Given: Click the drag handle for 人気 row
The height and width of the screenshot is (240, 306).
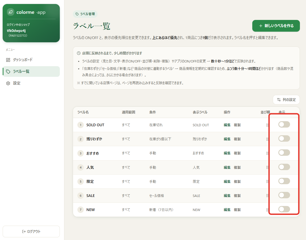Looking at the screenshot, I should click(267, 167).
